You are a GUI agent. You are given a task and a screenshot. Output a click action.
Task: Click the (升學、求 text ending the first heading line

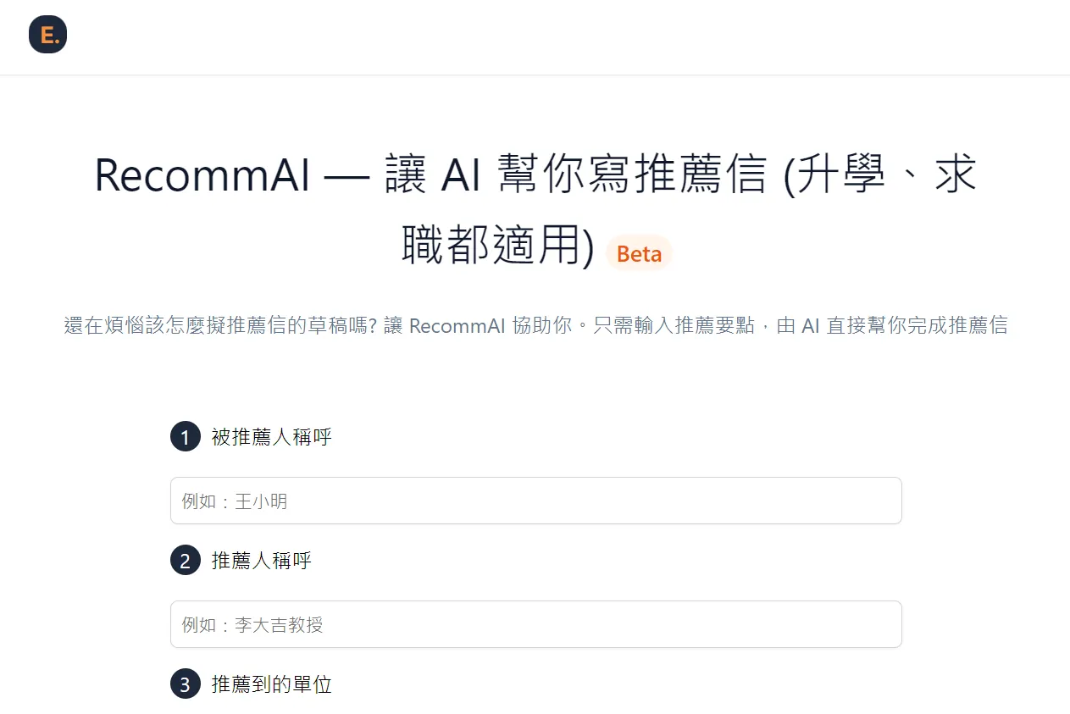click(879, 176)
